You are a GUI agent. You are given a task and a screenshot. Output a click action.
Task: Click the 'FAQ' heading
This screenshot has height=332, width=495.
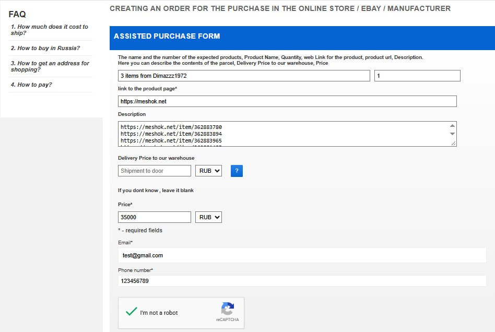(x=17, y=14)
